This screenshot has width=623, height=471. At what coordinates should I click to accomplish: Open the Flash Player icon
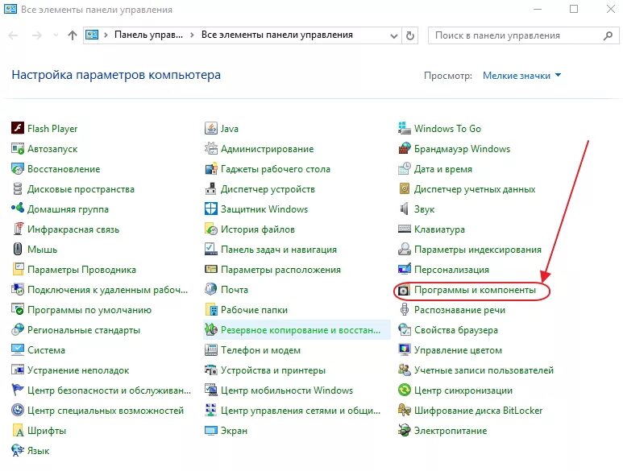coord(18,128)
